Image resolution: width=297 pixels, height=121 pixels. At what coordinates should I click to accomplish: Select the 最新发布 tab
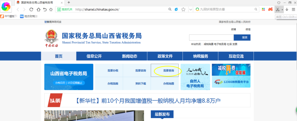(162, 114)
